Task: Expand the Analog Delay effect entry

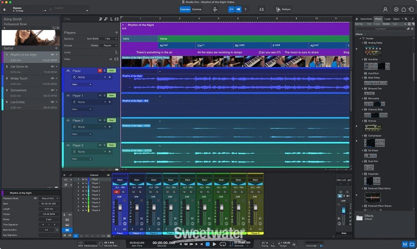Action: (363, 43)
